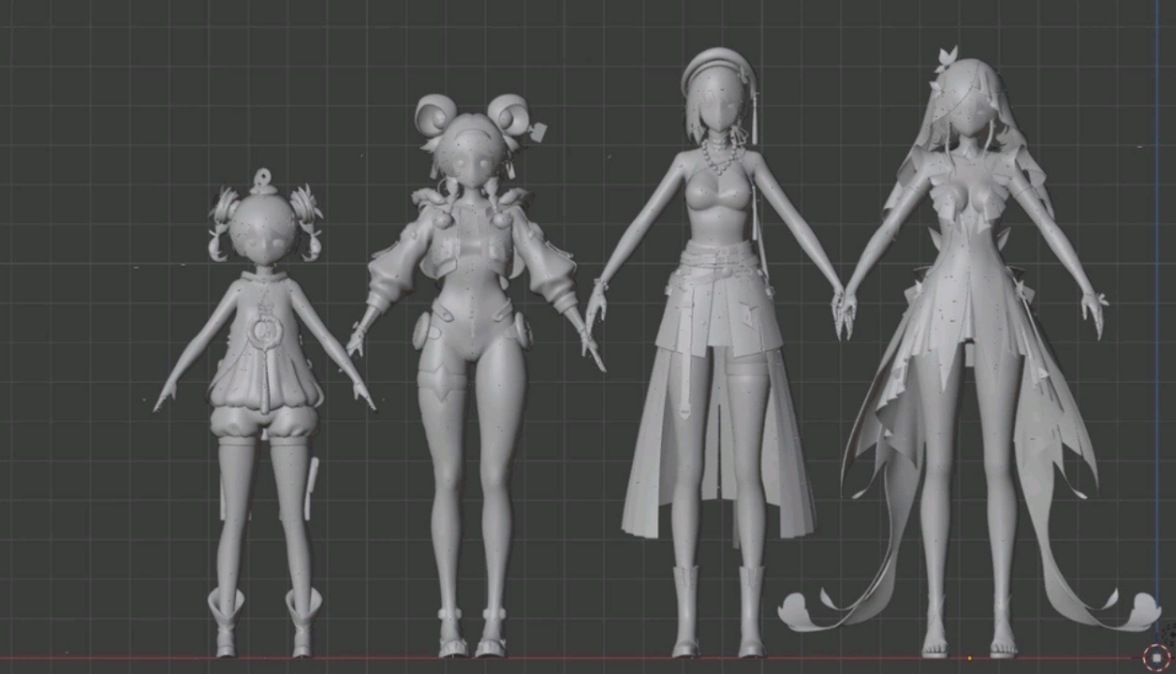
Task: Select the round pendant on the shortest character's chest
Action: coord(265,330)
